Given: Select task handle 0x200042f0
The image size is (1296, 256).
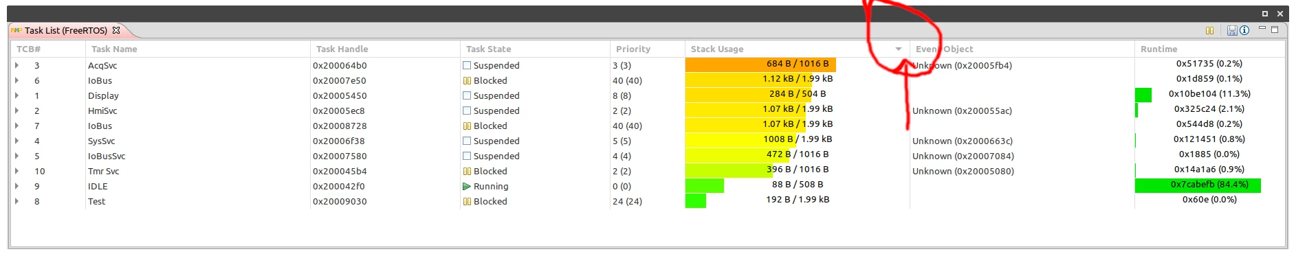Looking at the screenshot, I should [x=339, y=186].
